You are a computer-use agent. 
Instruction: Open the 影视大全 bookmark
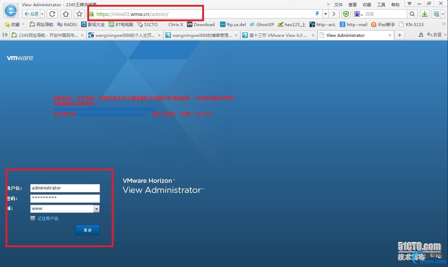[93, 24]
